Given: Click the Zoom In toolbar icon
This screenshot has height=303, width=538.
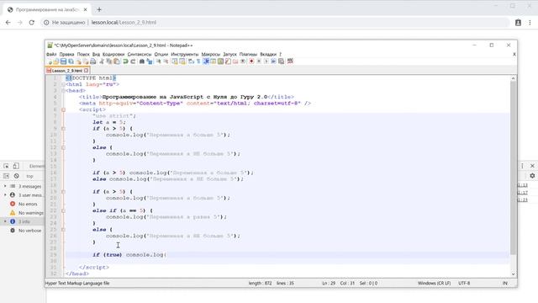Looking at the screenshot, I should coord(158,61).
